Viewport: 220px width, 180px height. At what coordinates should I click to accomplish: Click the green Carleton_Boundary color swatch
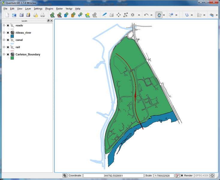[x=12, y=58]
